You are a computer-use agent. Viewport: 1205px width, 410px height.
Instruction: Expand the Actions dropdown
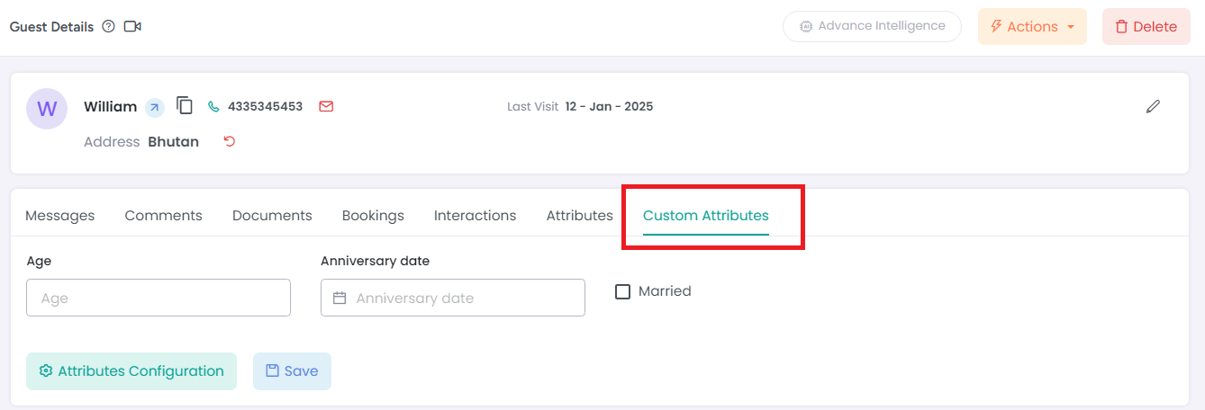click(1032, 27)
